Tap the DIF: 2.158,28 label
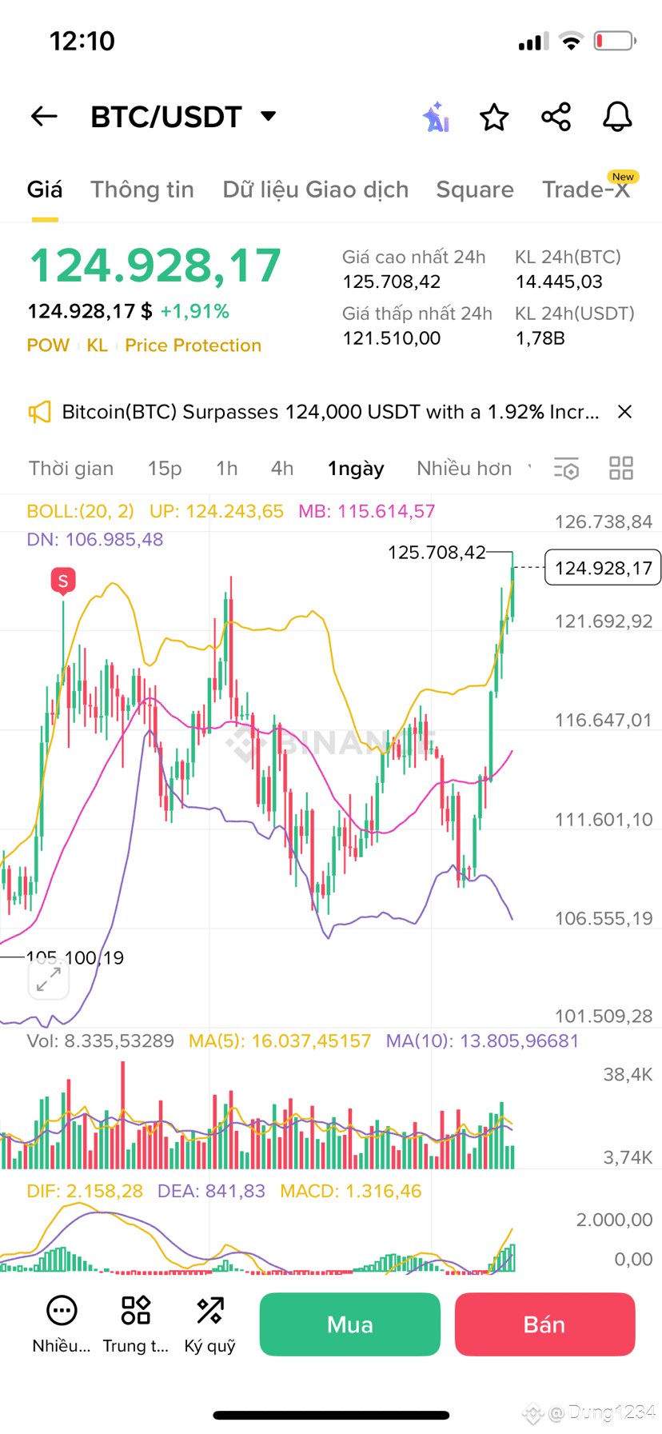Screen dimensions: 662x1434 [85, 1192]
